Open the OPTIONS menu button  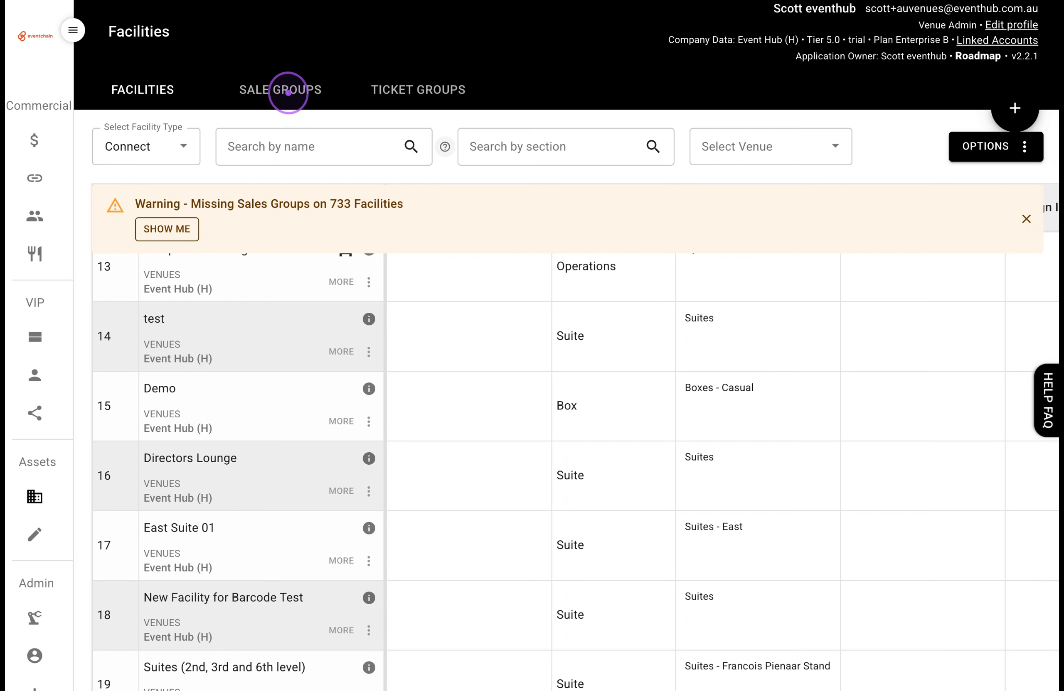coord(995,147)
